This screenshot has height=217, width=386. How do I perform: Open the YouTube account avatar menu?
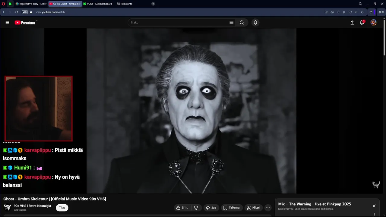click(374, 23)
